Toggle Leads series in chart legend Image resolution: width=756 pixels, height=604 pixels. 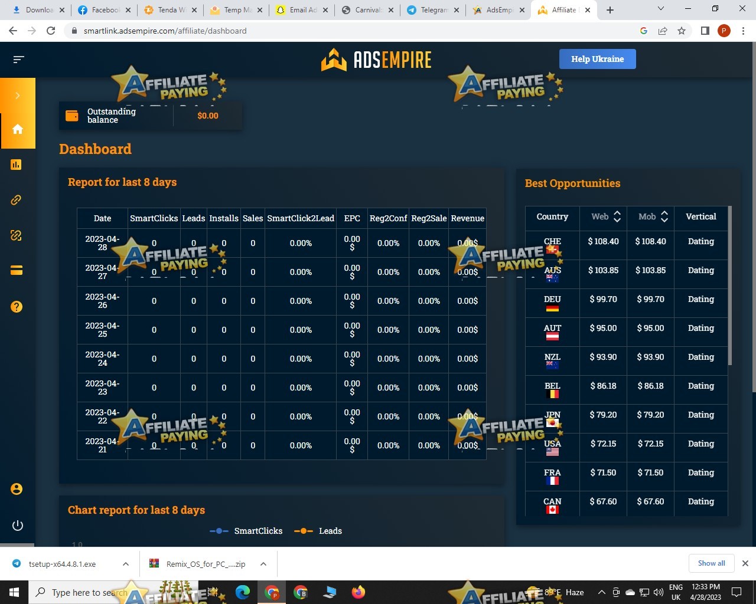pos(318,531)
